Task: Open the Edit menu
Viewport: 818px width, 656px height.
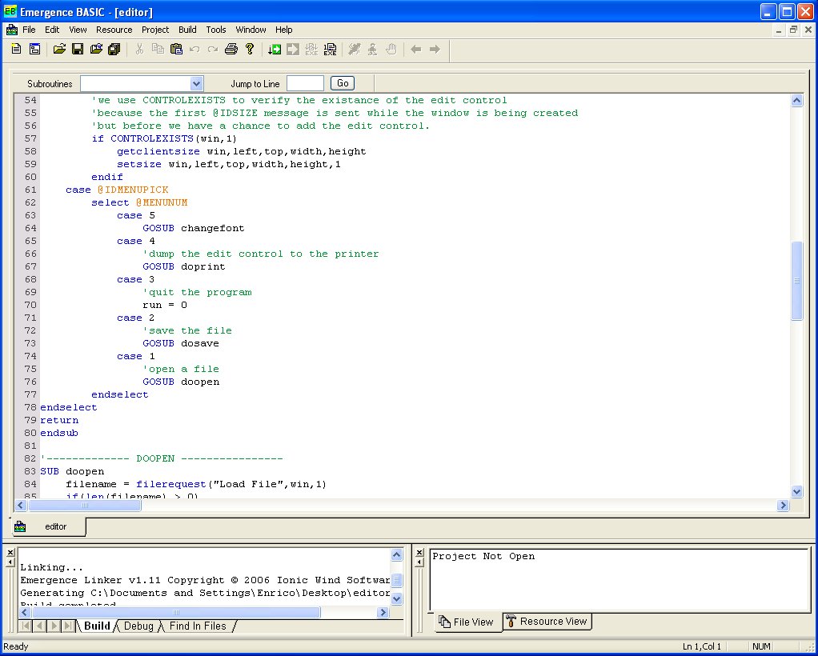Action: click(52, 30)
